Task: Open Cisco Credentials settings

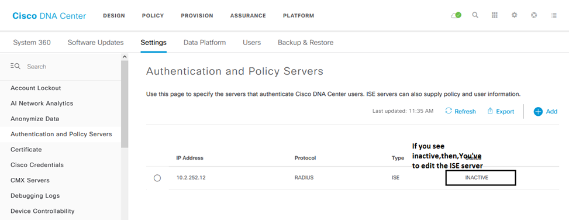Action: point(37,165)
